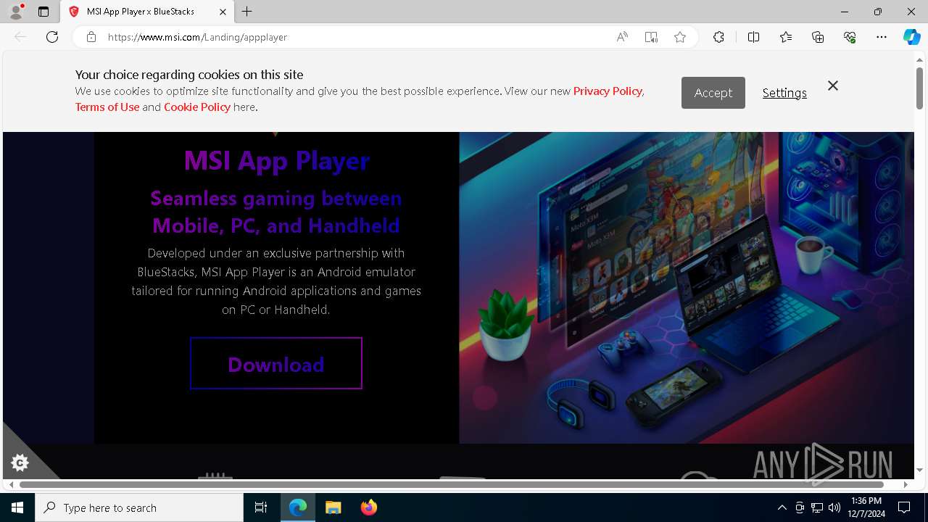
Task: Open the notification center
Action: coord(904,507)
